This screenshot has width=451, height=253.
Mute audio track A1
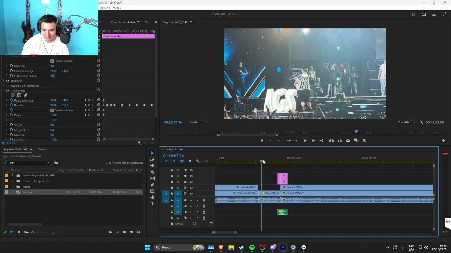coord(191,200)
